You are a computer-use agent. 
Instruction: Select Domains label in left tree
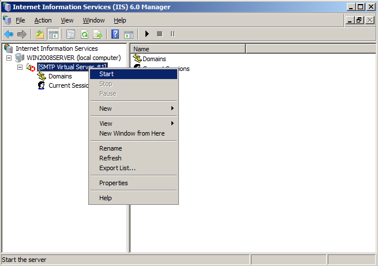pos(60,76)
